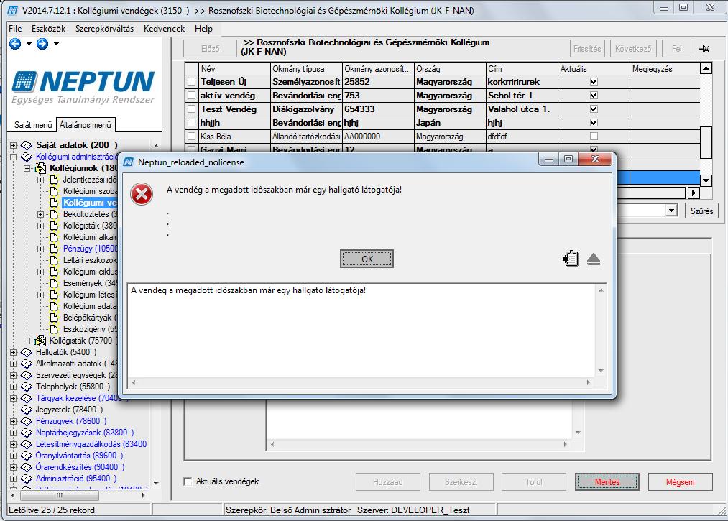Click the Hallgatók book icon
Image resolution: width=728 pixels, height=521 pixels.
[x=27, y=352]
